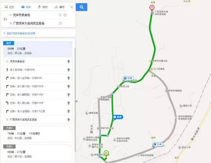This screenshot has height=163, width=211.
Task: Click the red destination pin on map
Action: 152,8
